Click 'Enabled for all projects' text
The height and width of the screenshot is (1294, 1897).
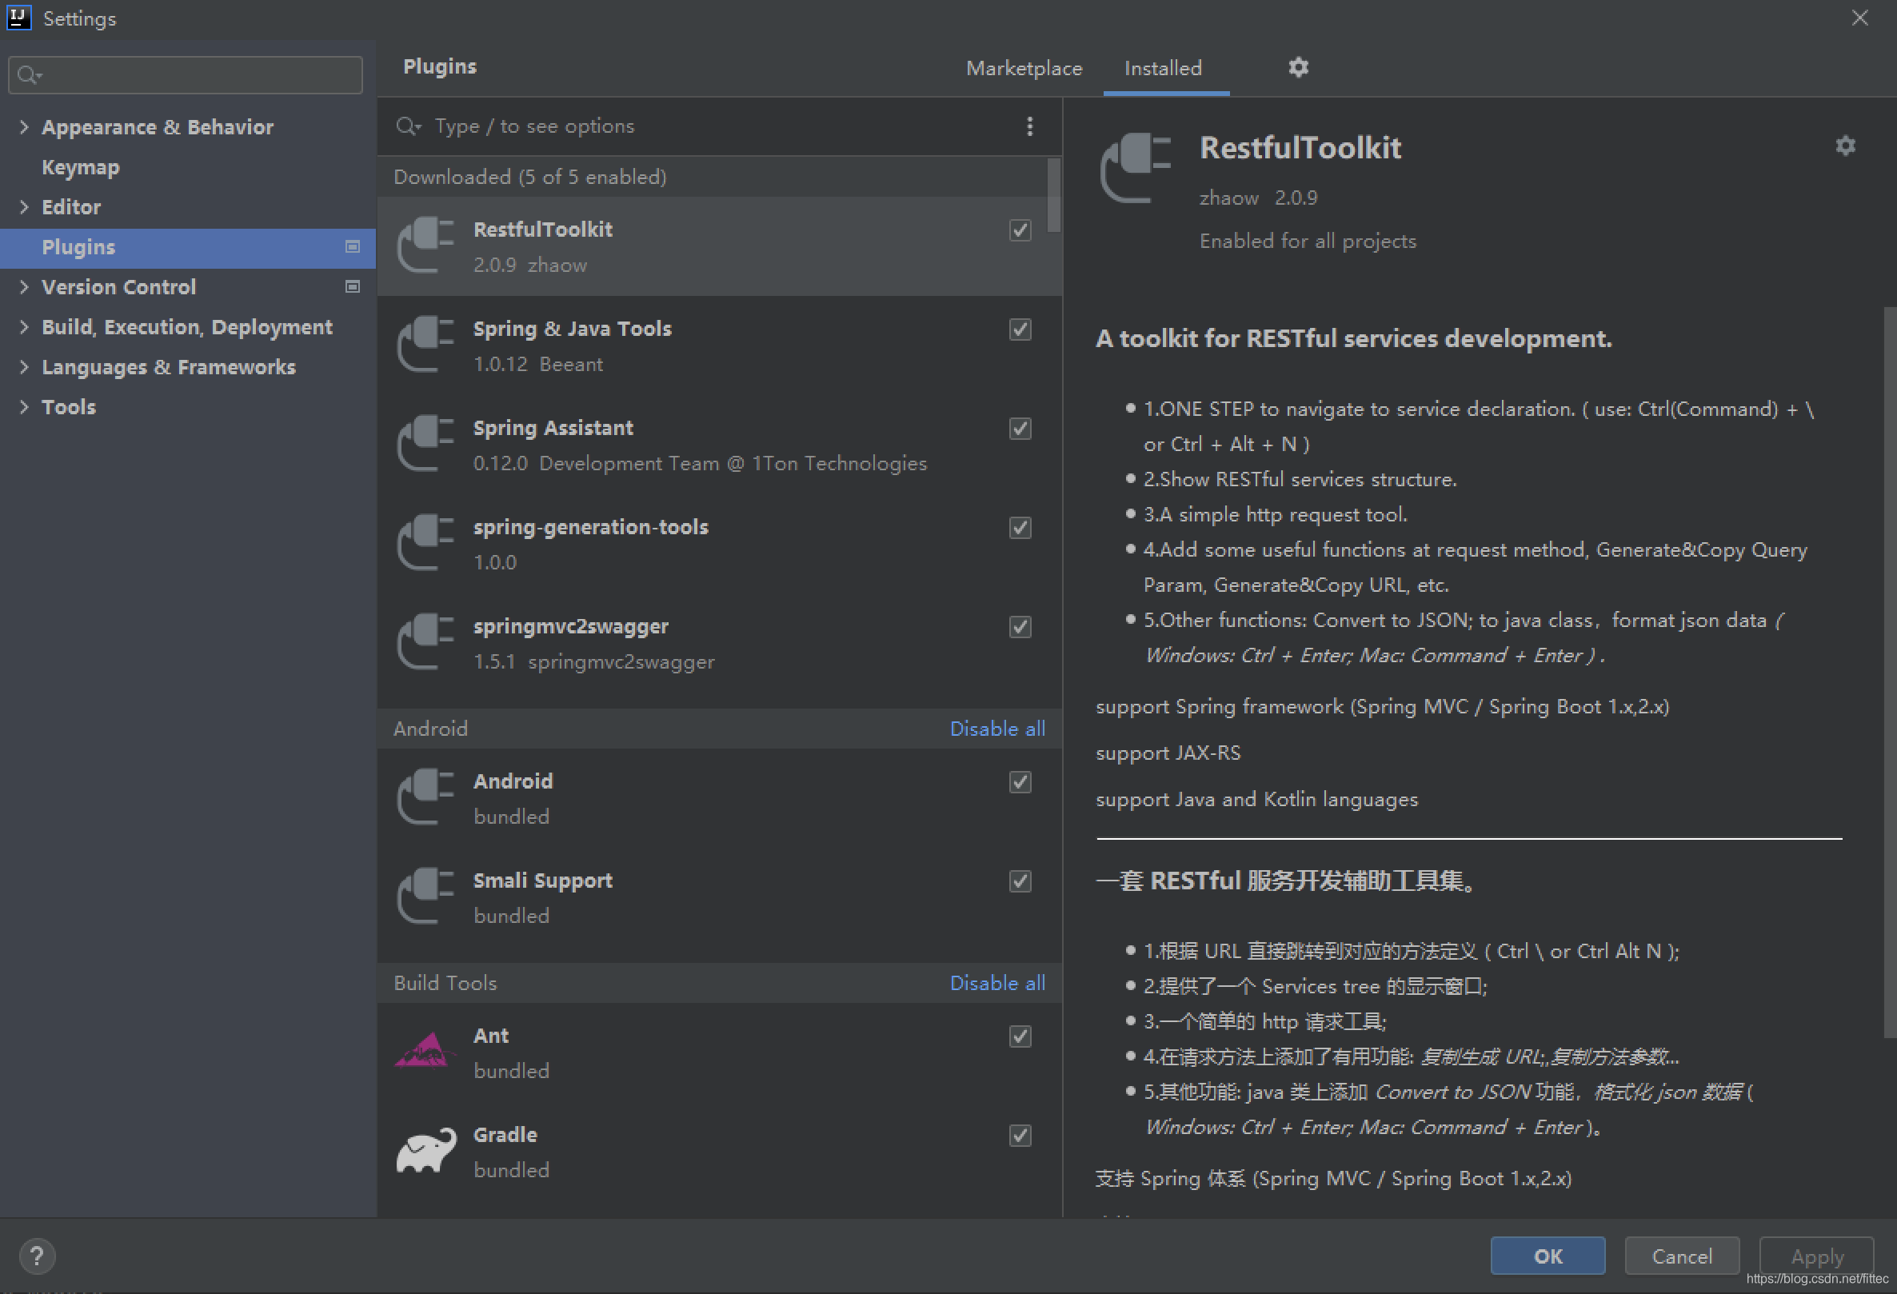(x=1308, y=241)
